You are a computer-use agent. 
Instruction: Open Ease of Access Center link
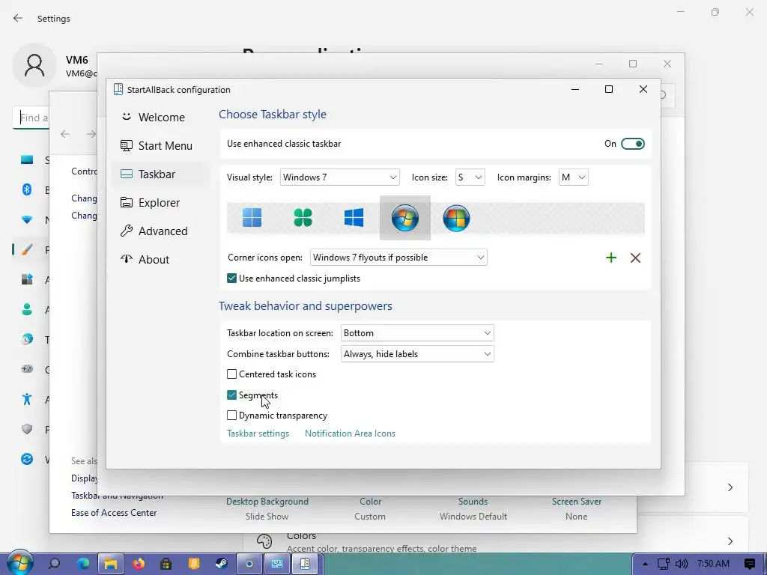pos(114,513)
